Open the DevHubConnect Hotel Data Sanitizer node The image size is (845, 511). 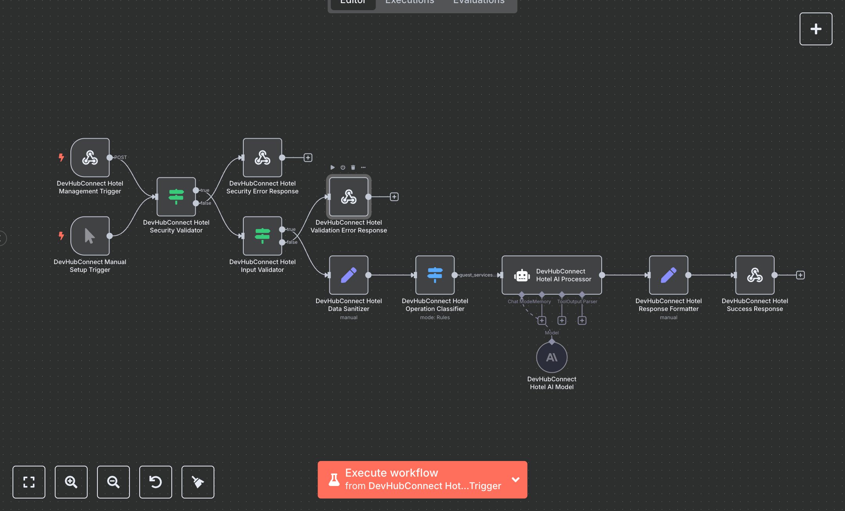[349, 275]
